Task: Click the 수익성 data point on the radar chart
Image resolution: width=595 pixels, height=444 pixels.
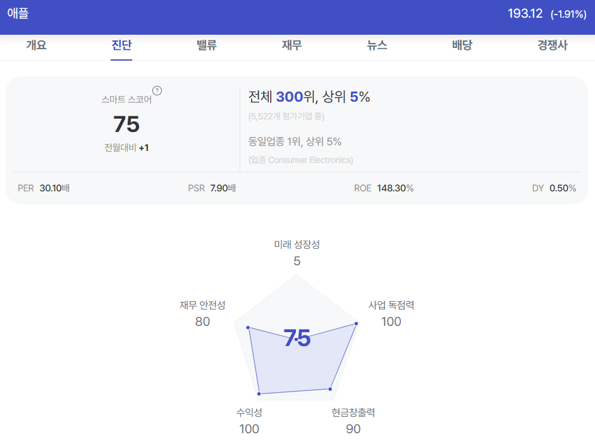Action: click(259, 394)
